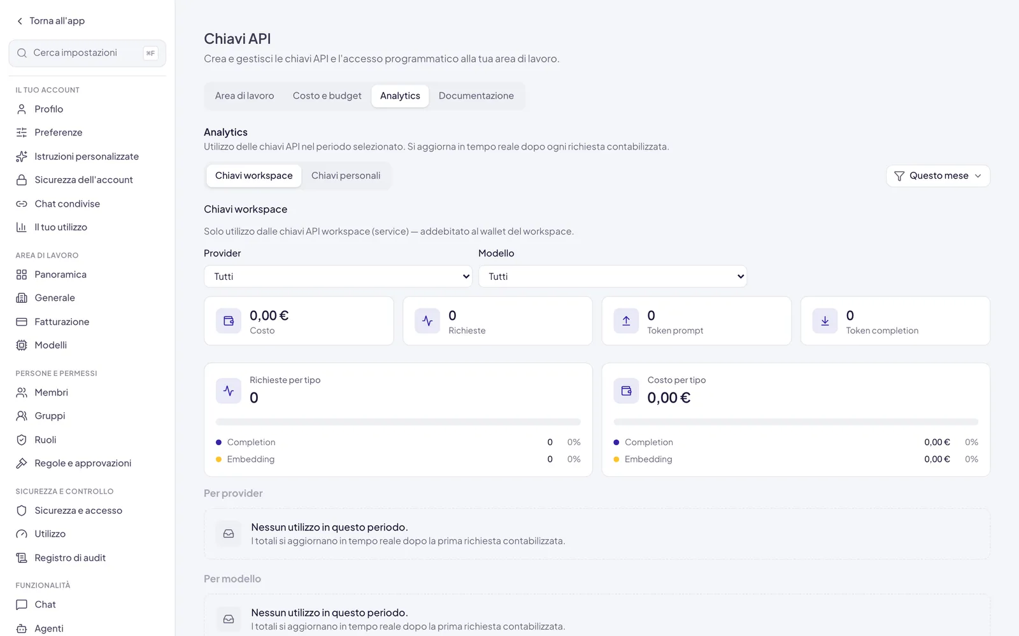Screen dimensions: 1019x636
Task: Click the Cerca impostazioni search field
Action: (87, 53)
